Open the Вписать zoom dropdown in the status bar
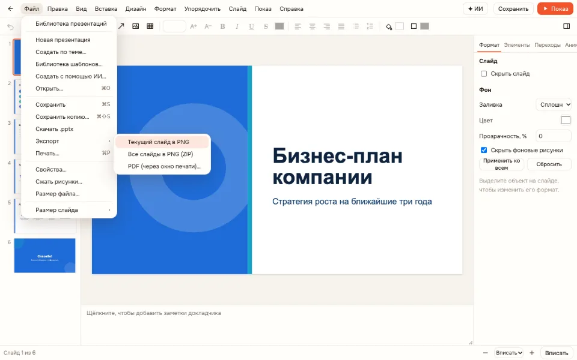The width and height of the screenshot is (577, 360). click(509, 353)
